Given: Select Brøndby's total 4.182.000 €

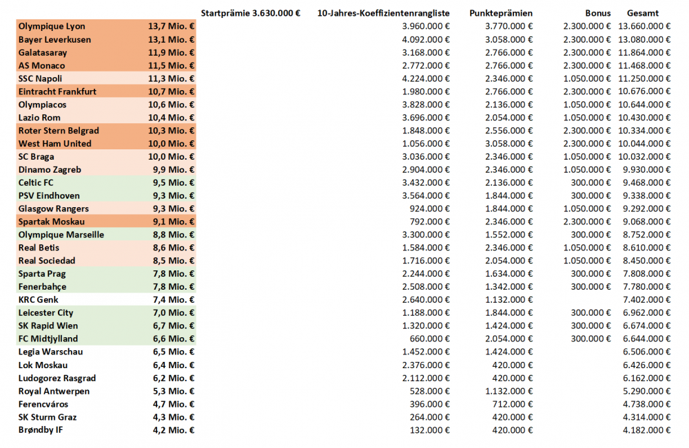Looking at the screenshot, I should (646, 430).
